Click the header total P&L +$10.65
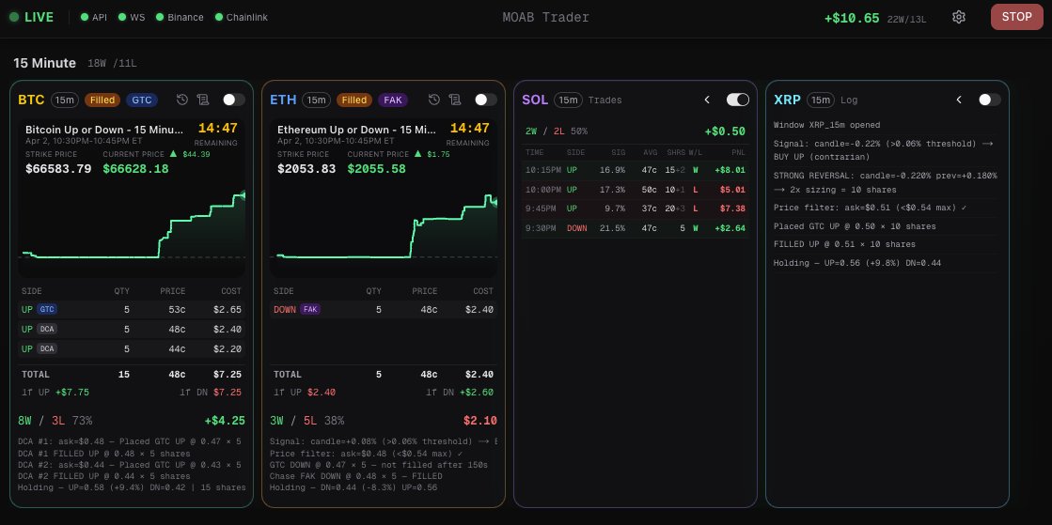Viewport: 1052px width, 525px height. (852, 18)
